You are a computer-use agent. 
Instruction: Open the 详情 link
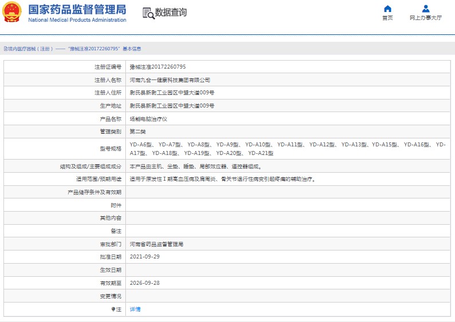coord(135,309)
